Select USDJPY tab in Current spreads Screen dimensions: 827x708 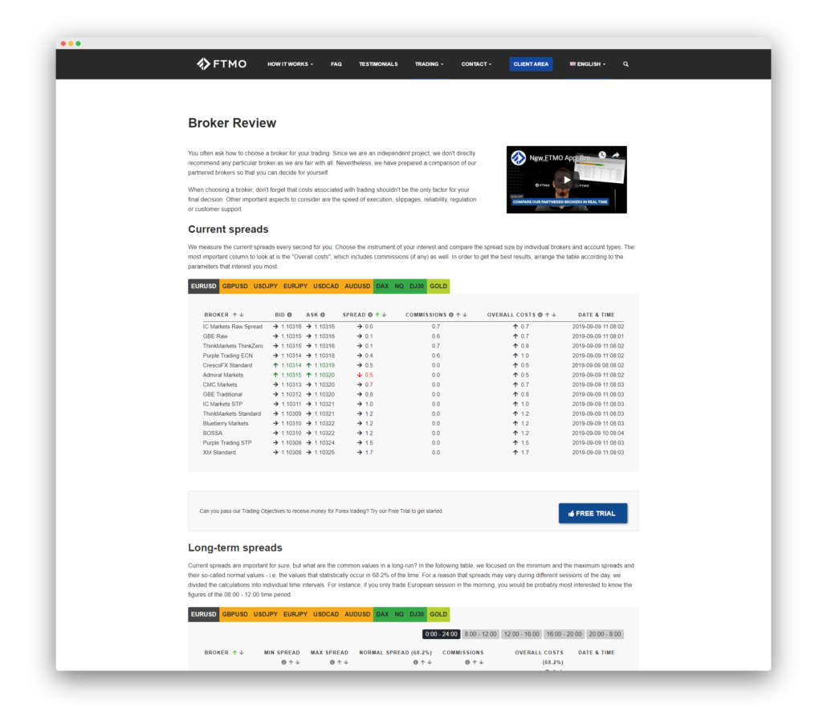[x=265, y=287]
